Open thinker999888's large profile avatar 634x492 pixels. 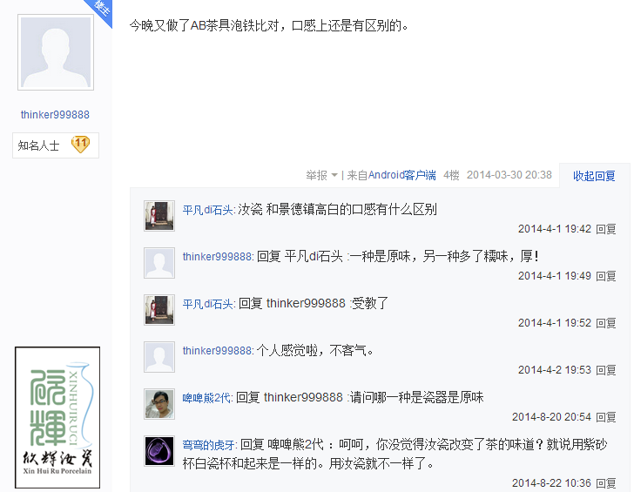tap(56, 52)
